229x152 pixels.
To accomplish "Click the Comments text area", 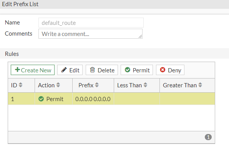I will [90, 34].
